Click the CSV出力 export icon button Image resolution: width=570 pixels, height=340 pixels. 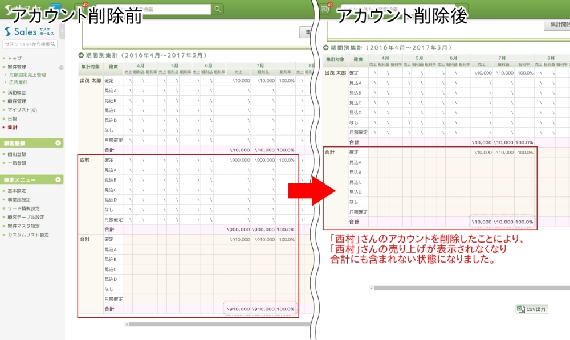tap(532, 309)
